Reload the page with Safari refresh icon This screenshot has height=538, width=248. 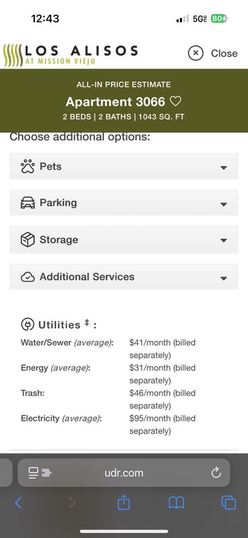[216, 473]
